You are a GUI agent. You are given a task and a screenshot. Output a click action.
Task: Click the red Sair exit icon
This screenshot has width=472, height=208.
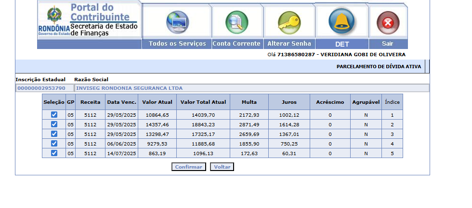pos(388,23)
